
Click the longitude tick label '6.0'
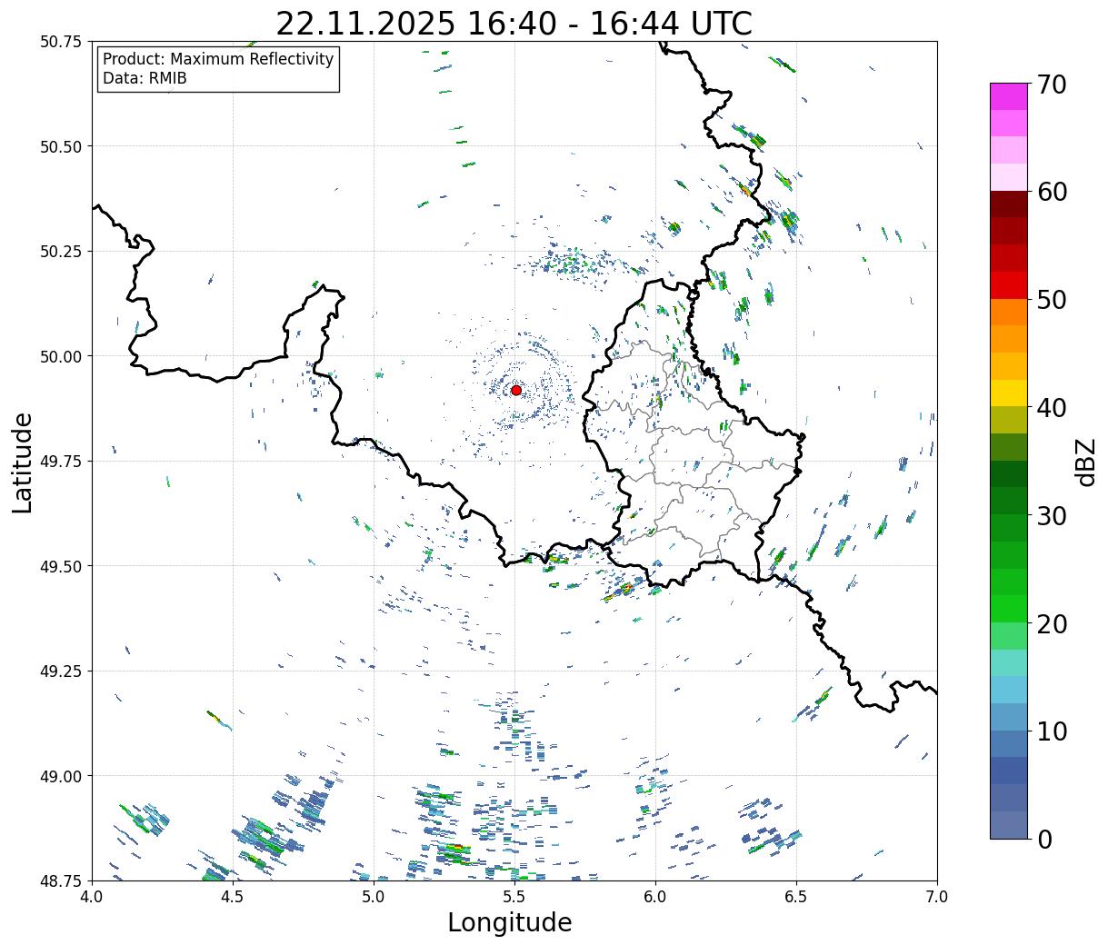click(x=655, y=897)
